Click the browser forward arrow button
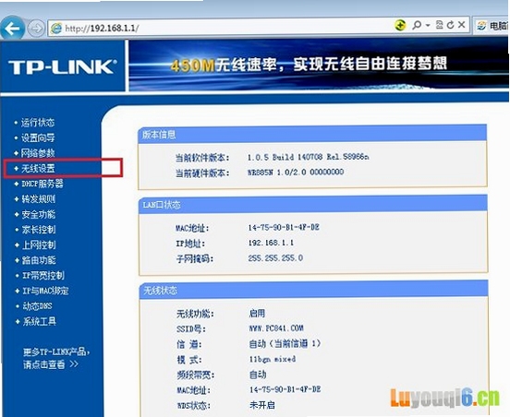Screen dimensions: 510x417 [36, 29]
